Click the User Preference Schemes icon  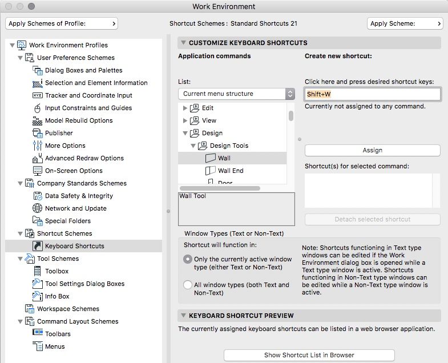[30, 58]
